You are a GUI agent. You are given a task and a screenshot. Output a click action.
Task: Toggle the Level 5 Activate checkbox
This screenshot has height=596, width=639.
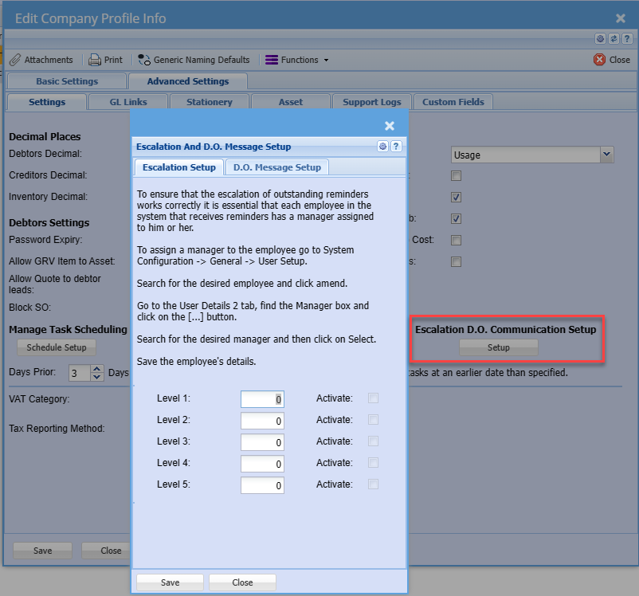click(x=373, y=484)
